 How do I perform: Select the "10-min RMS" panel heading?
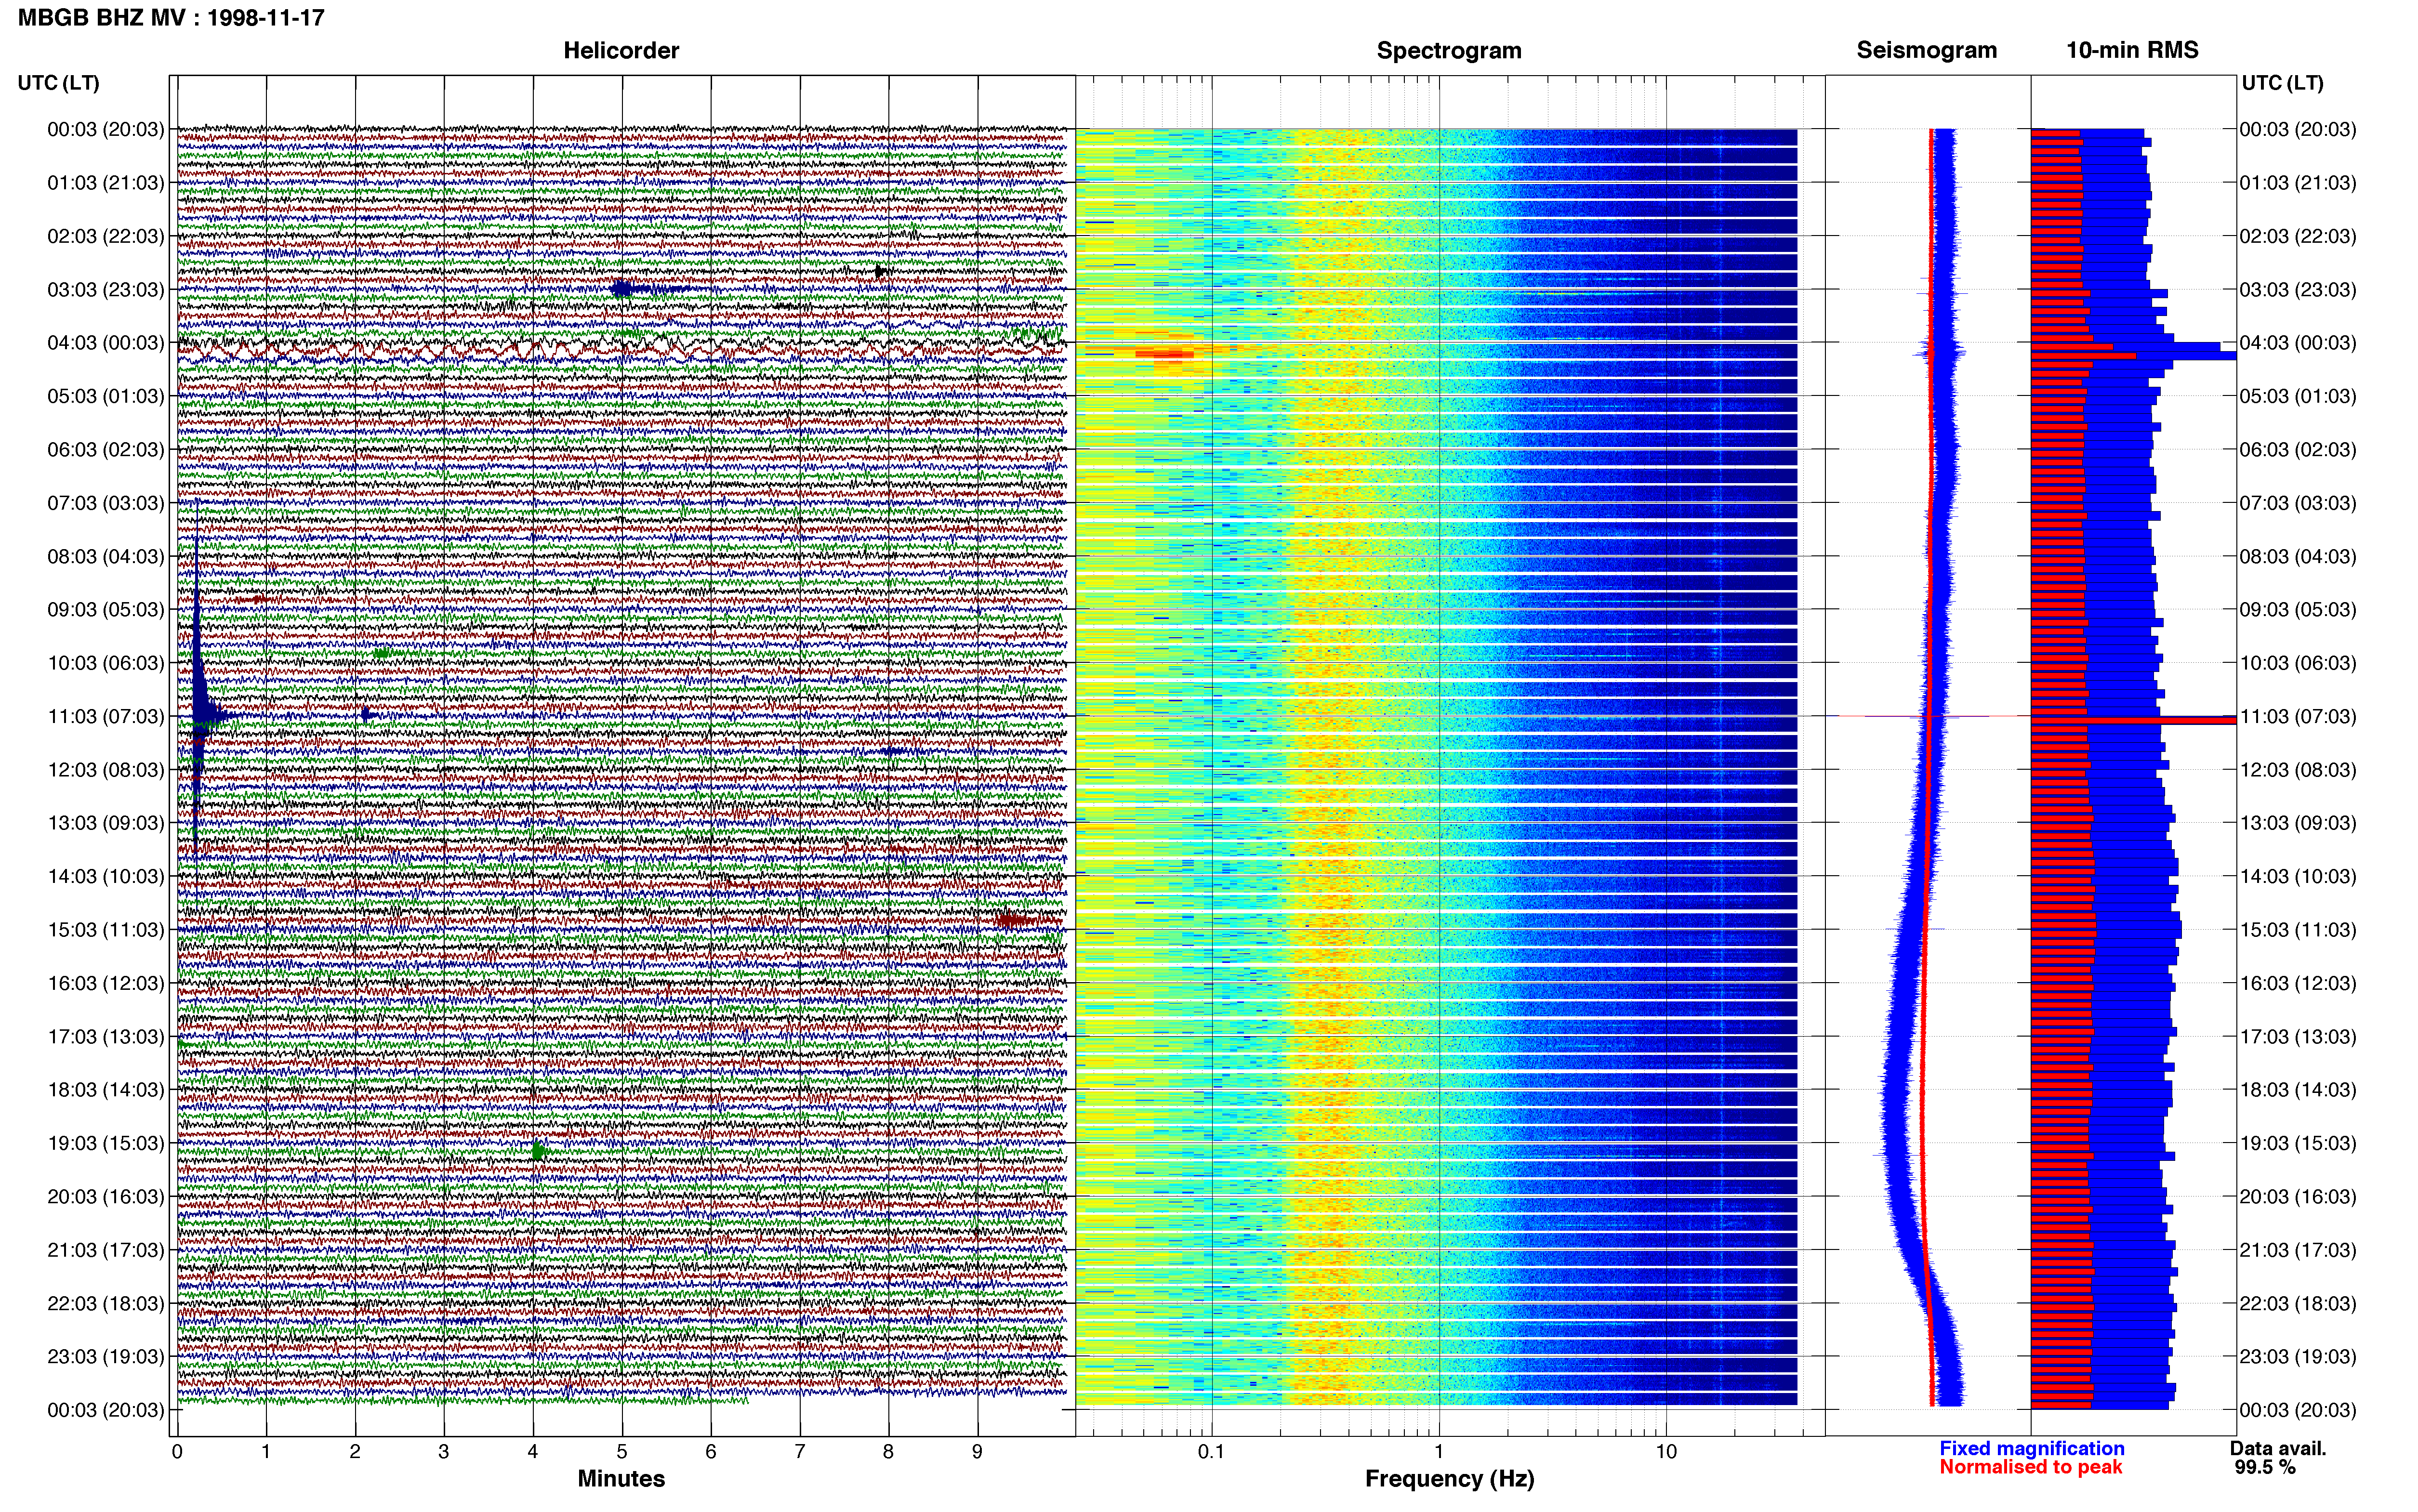pos(2132,50)
